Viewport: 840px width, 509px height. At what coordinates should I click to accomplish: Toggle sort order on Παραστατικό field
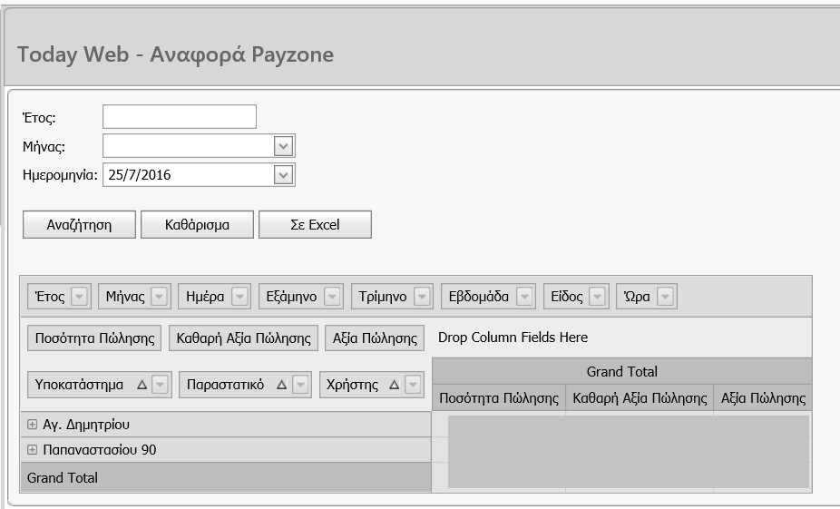click(281, 386)
